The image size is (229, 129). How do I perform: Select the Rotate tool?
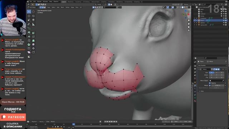33,16
